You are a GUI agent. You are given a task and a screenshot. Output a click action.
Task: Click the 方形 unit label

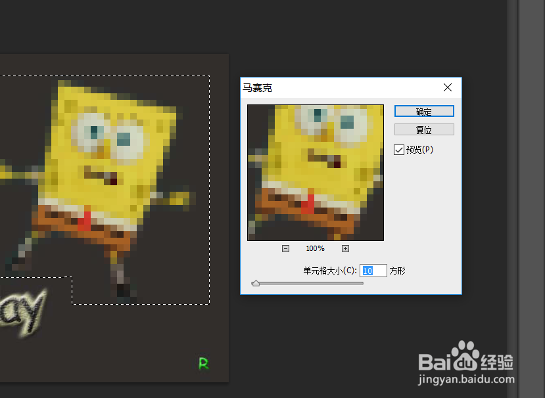397,271
